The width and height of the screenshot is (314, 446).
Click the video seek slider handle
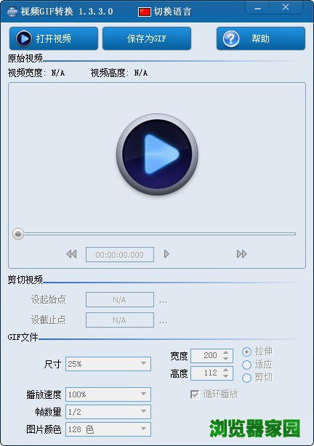point(18,234)
